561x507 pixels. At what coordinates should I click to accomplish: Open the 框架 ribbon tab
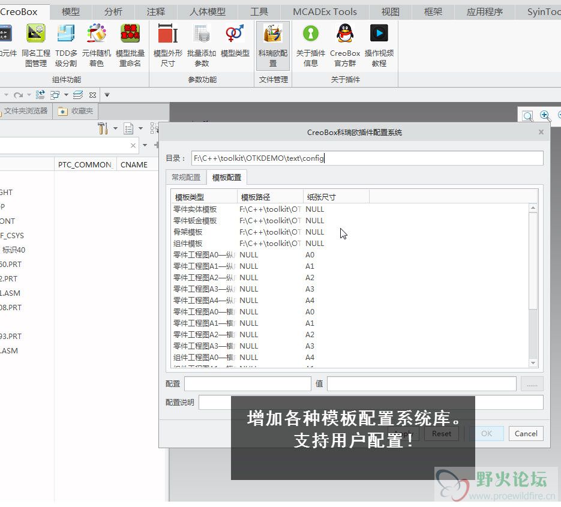(433, 12)
